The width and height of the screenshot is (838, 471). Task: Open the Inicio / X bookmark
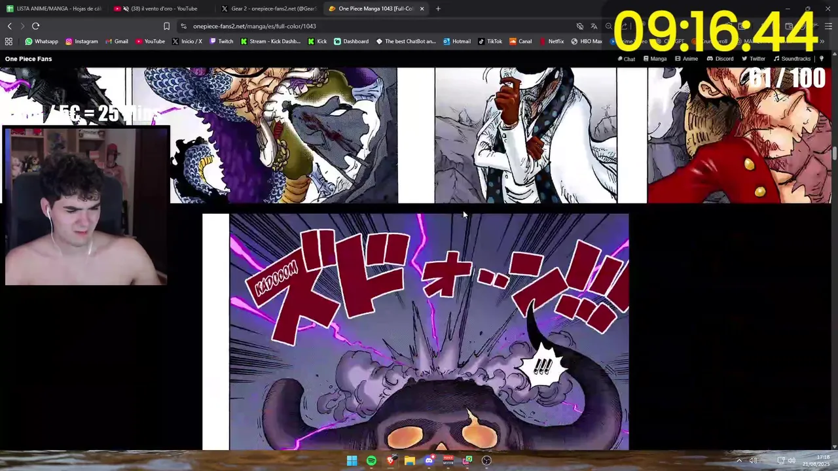(187, 41)
